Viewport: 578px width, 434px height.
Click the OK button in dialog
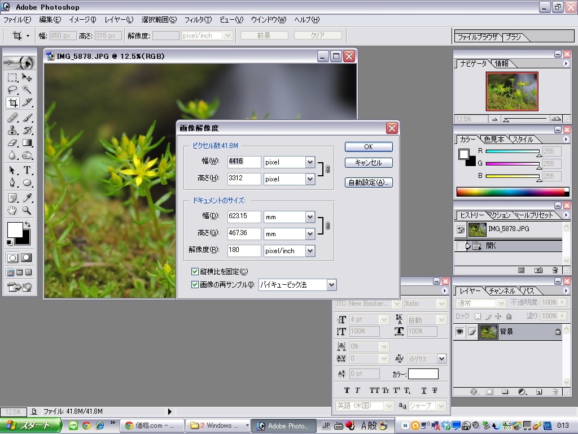point(368,146)
